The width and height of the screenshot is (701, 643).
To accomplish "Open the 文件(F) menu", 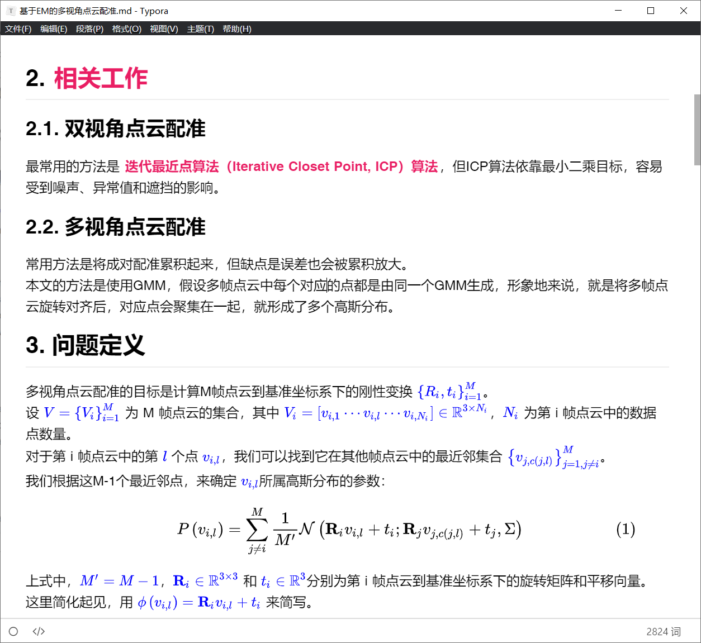I will click(17, 28).
